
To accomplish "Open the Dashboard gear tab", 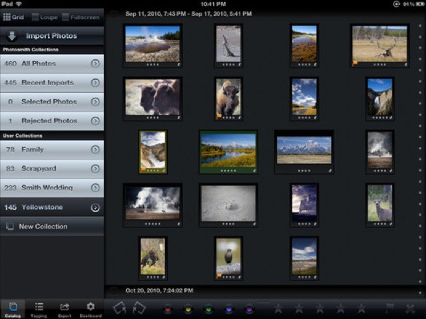I will point(91,309).
